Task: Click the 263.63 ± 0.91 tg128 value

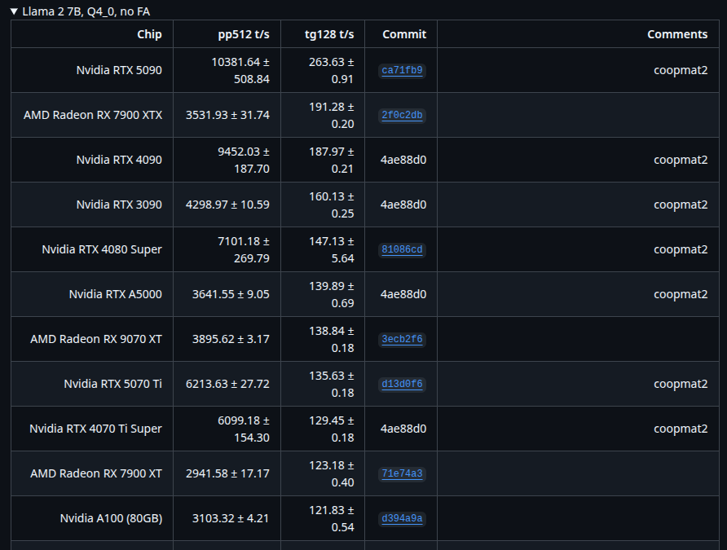Action: (332, 70)
